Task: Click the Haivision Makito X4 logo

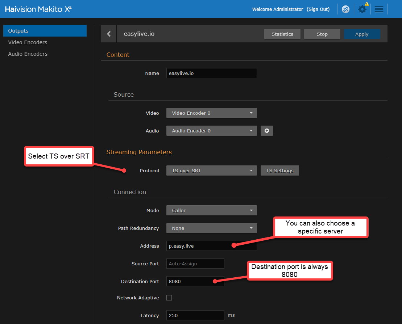Action: click(x=38, y=9)
